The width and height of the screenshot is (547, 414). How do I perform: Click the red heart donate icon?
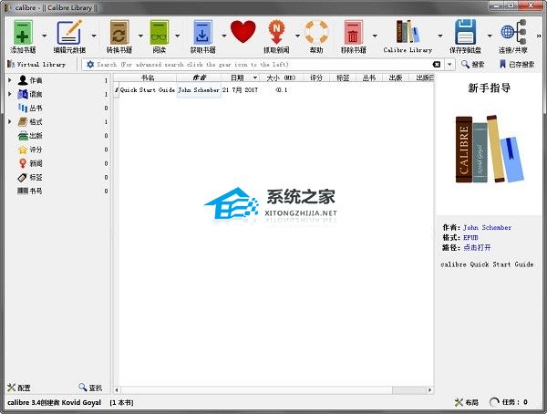coord(243,32)
